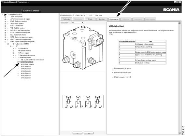Select V142, Injectors item
This screenshot has height=136, width=185.
click(26, 69)
